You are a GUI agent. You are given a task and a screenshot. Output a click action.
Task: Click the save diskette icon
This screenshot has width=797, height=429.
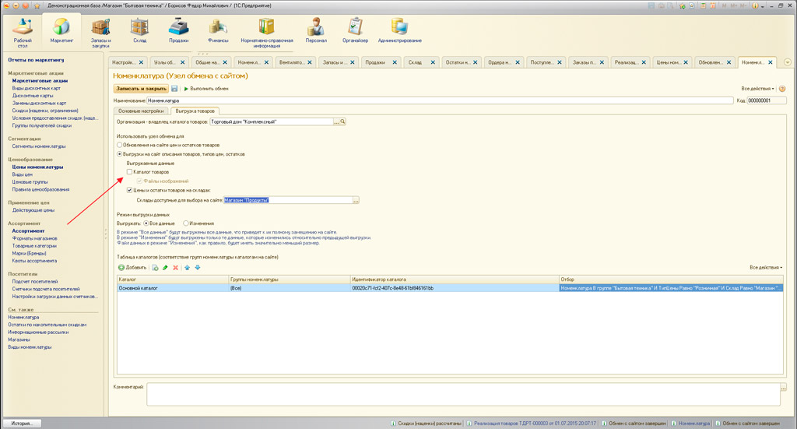[x=175, y=89]
